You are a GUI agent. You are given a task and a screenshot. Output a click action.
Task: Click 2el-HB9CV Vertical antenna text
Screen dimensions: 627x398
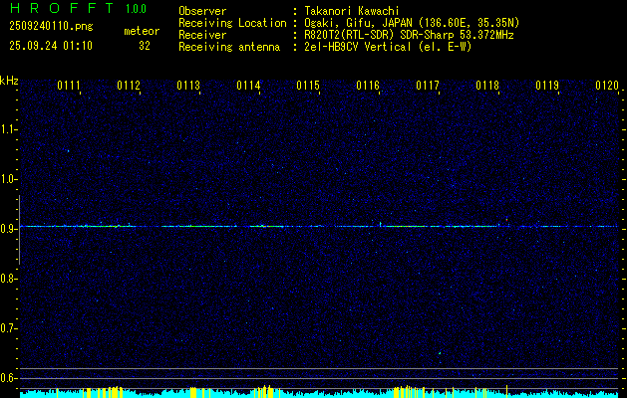pos(388,47)
